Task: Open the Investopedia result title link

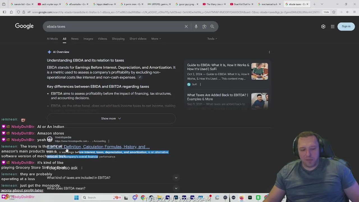Action: pos(98,147)
